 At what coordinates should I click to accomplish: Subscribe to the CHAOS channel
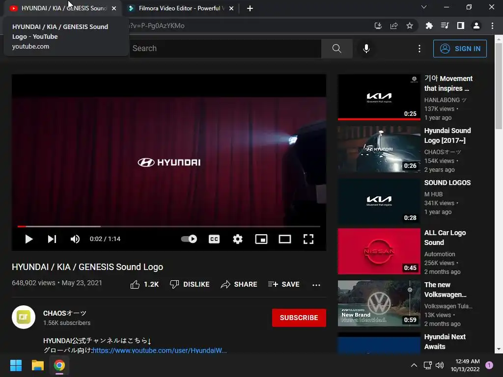tap(299, 318)
